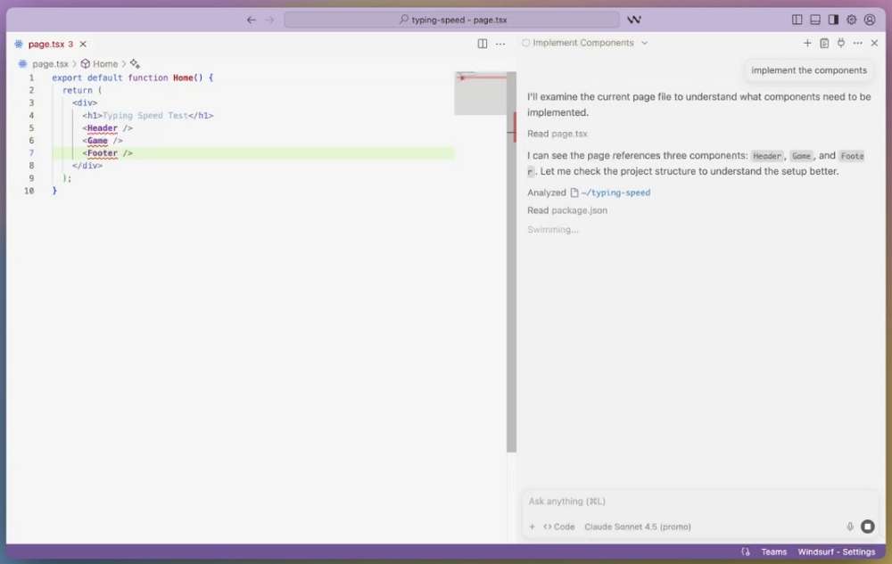Select the page.tsx editor tab

click(45, 43)
